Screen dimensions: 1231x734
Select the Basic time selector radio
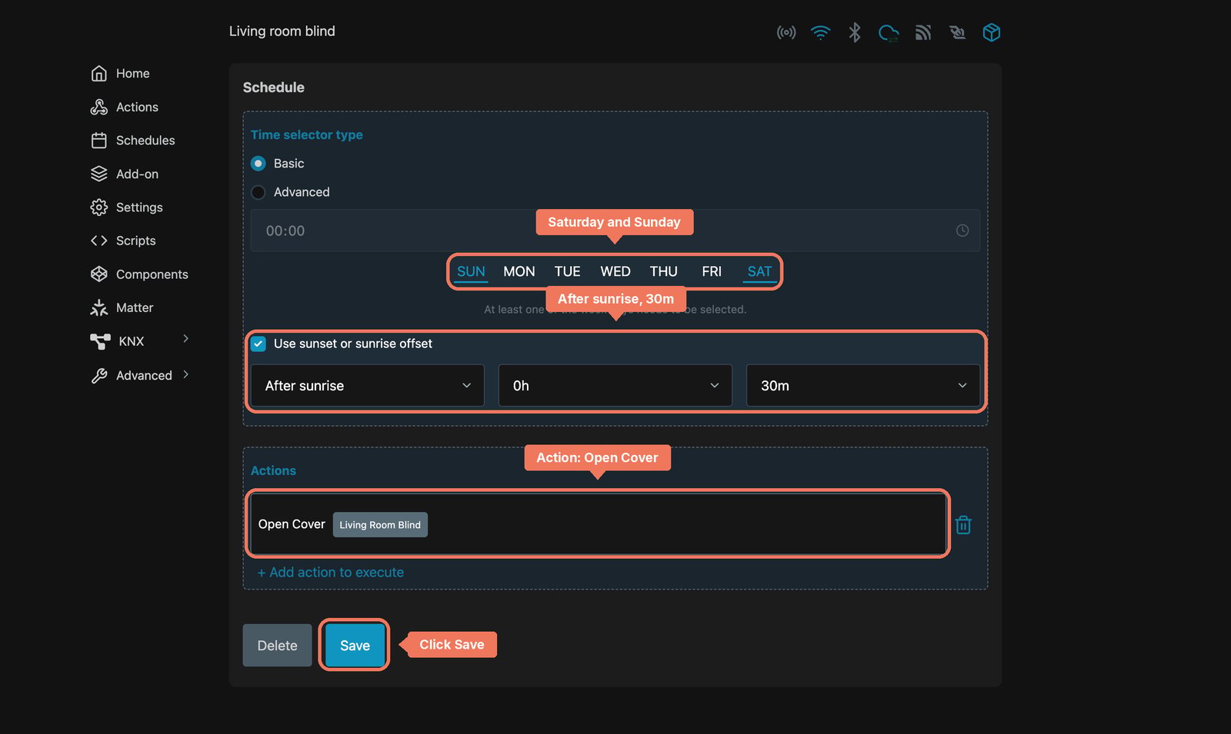(259, 164)
